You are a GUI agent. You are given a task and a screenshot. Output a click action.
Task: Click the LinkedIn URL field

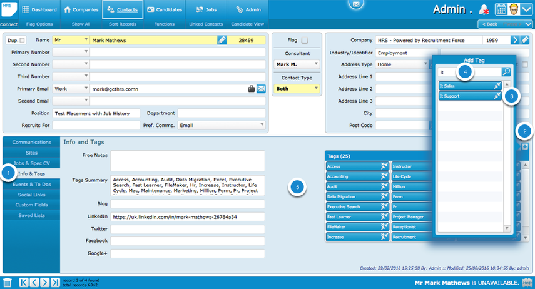[187, 216]
